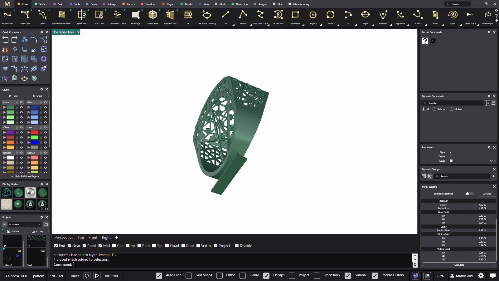Open the Job Bag button
This screenshot has width=499, height=281.
37,231
